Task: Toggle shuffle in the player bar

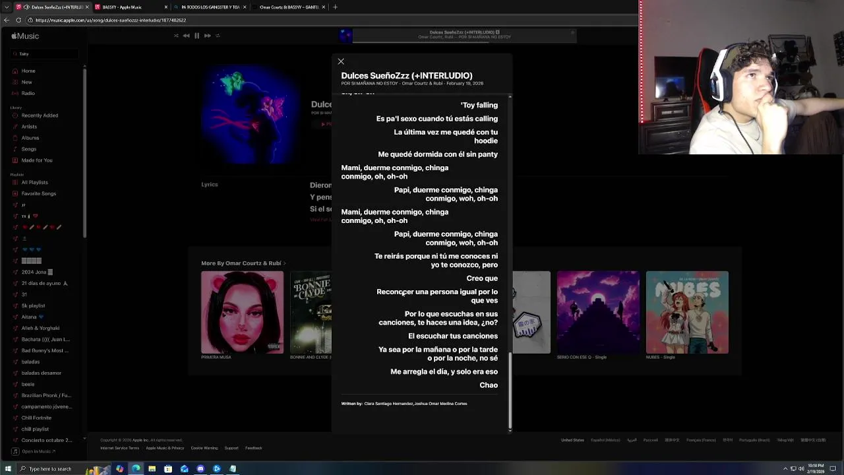Action: 176,36
